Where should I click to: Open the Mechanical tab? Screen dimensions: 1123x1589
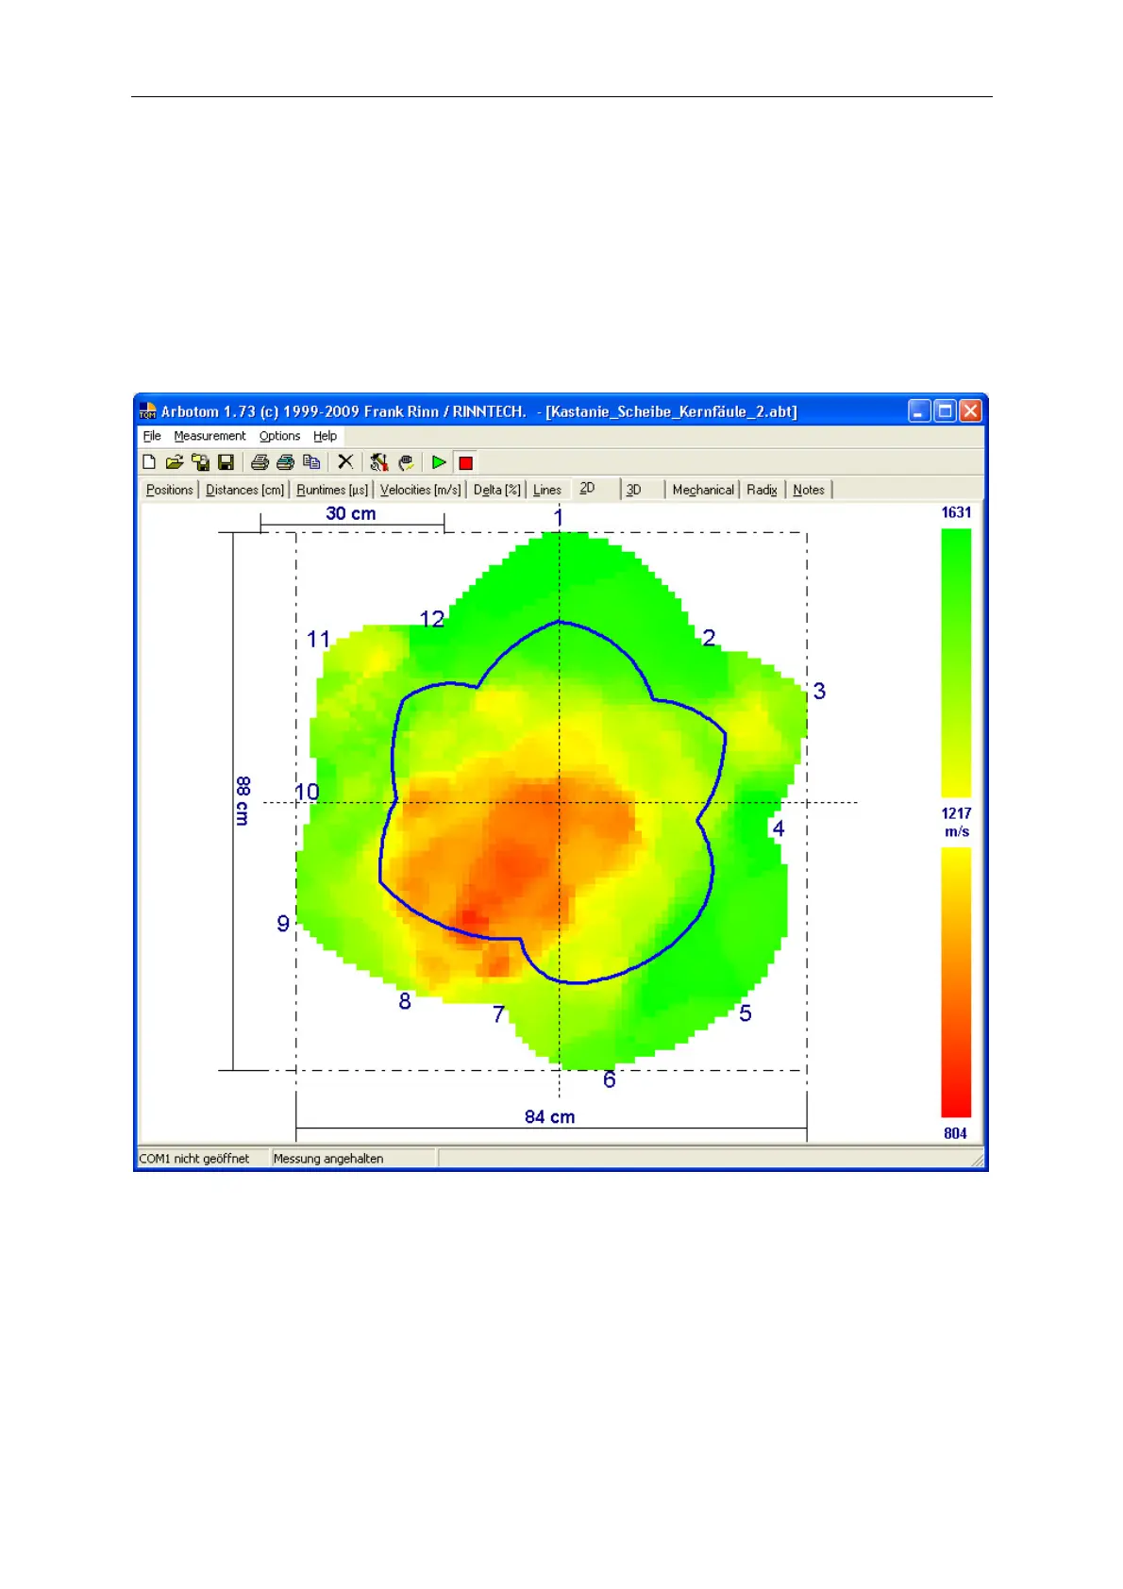[703, 490]
